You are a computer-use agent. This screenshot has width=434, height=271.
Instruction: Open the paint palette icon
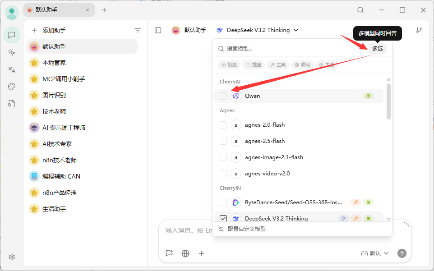(12, 87)
